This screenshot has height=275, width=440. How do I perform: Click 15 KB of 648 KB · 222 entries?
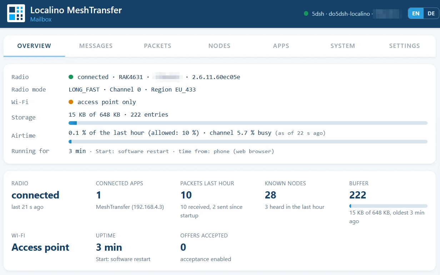[x=118, y=114]
